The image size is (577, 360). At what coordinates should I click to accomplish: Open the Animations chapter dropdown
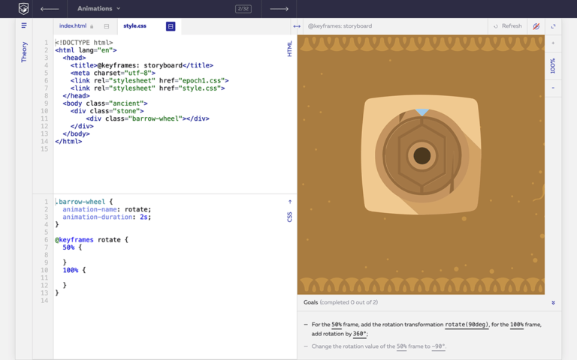[98, 9]
